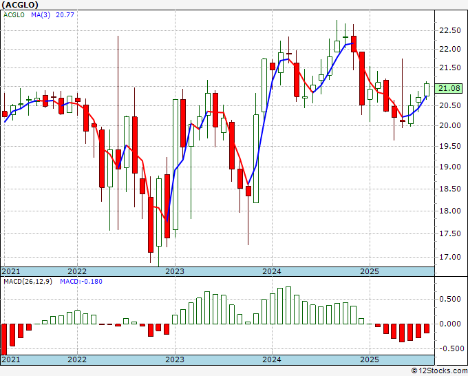Click the 19.50 price axis label
This screenshot has height=376, width=468.
(450, 146)
